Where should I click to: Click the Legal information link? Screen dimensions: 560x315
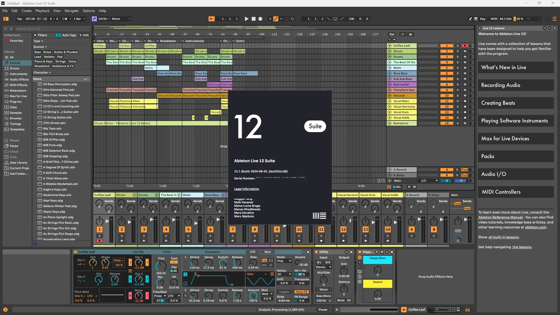pyautogui.click(x=246, y=189)
